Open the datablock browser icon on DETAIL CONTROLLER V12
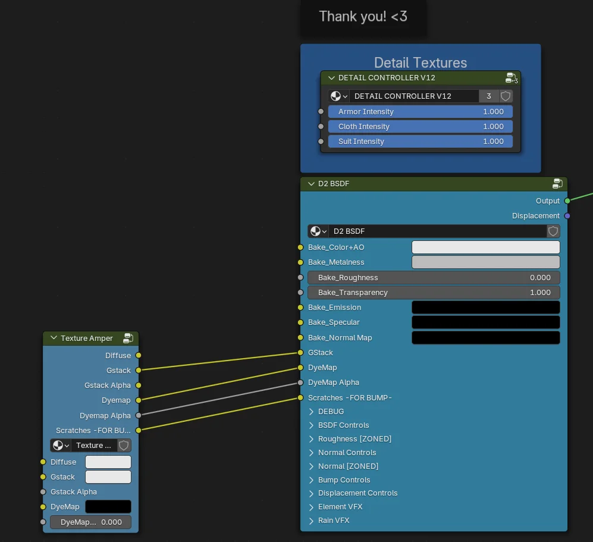The height and width of the screenshot is (542, 593). [338, 96]
